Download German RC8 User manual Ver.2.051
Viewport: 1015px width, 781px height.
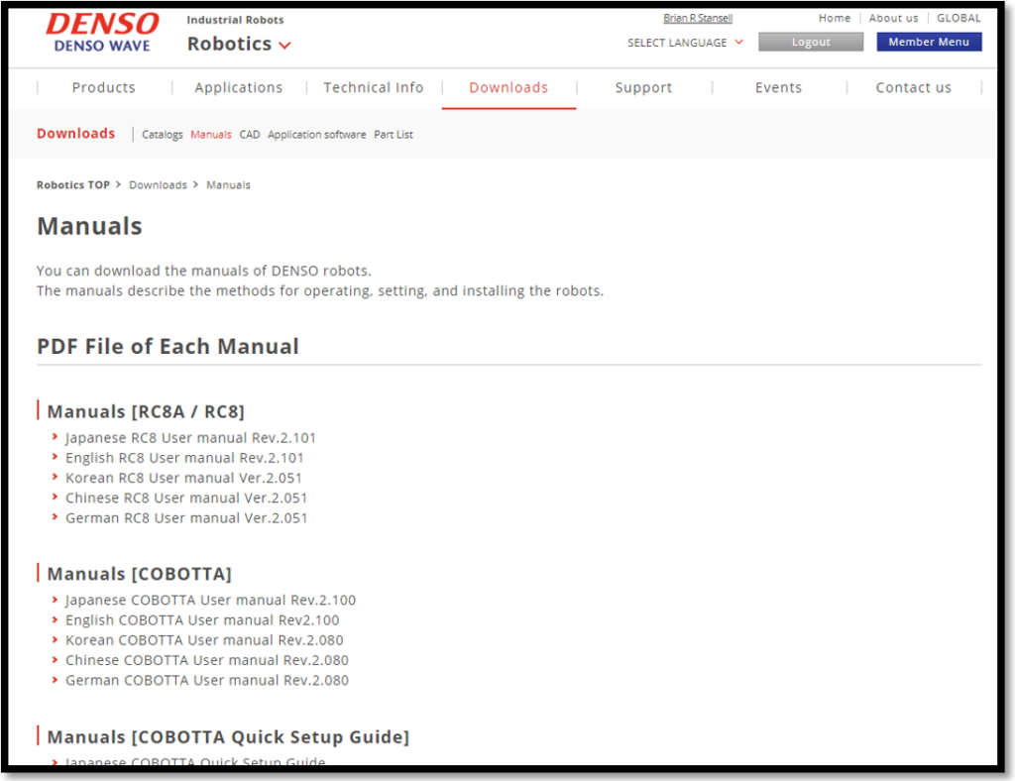[x=186, y=518]
